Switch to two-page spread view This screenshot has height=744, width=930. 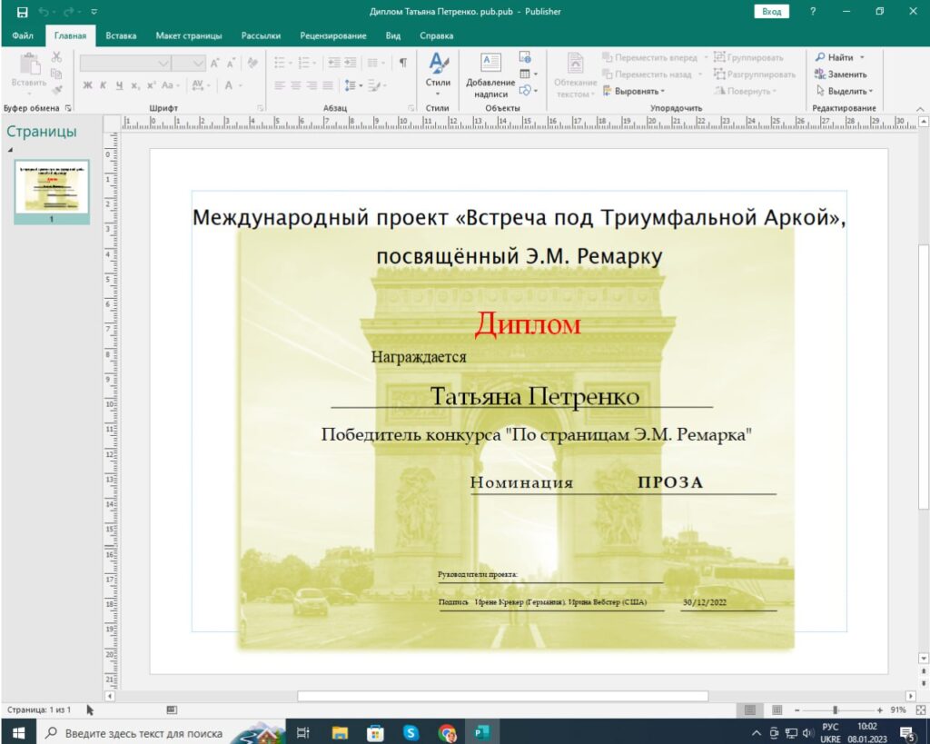[x=777, y=709]
